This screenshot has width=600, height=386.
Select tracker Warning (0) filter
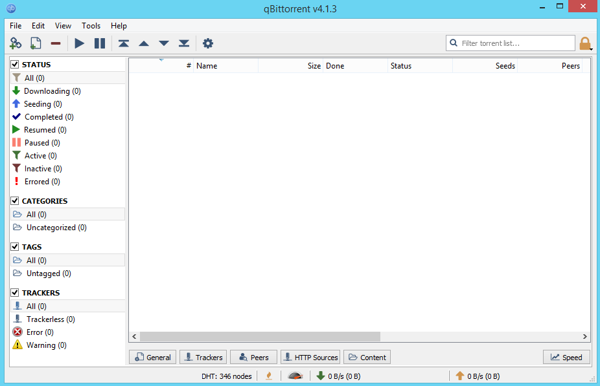coord(68,345)
